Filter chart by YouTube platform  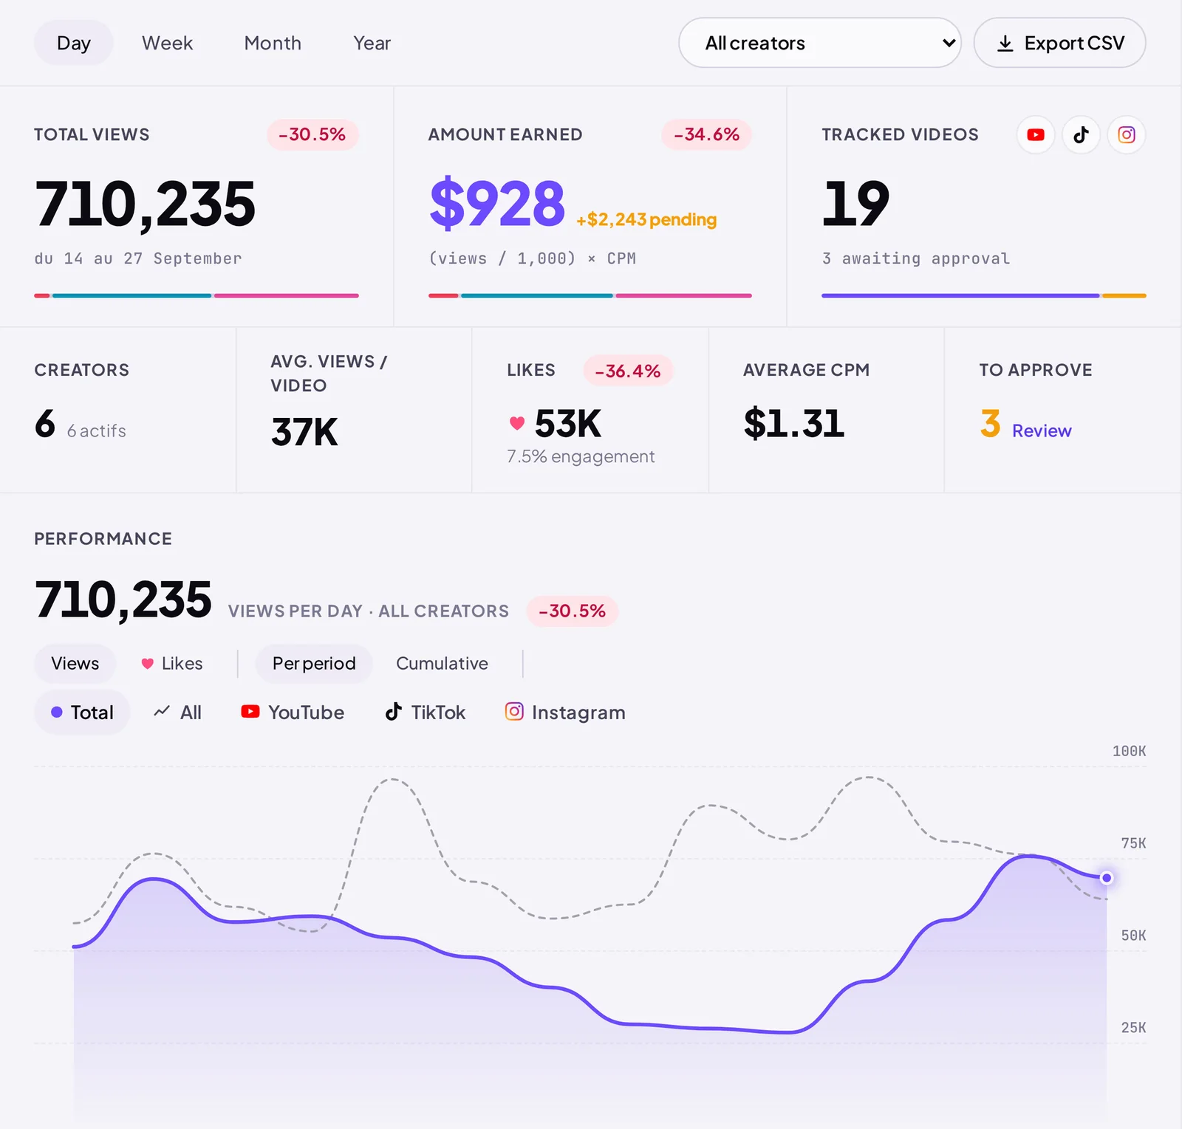(x=293, y=712)
